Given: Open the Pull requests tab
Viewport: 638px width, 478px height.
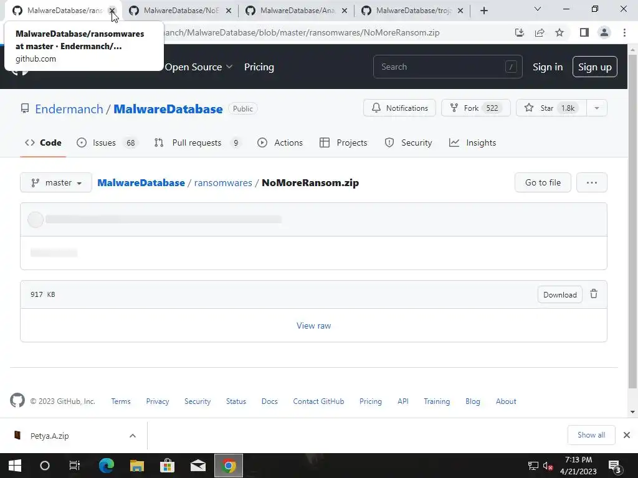Looking at the screenshot, I should (x=198, y=143).
